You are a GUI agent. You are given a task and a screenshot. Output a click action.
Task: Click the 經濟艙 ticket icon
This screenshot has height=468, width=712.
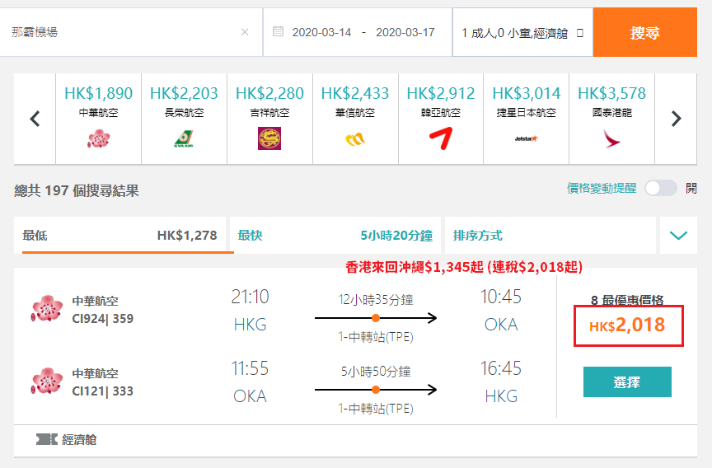click(47, 439)
